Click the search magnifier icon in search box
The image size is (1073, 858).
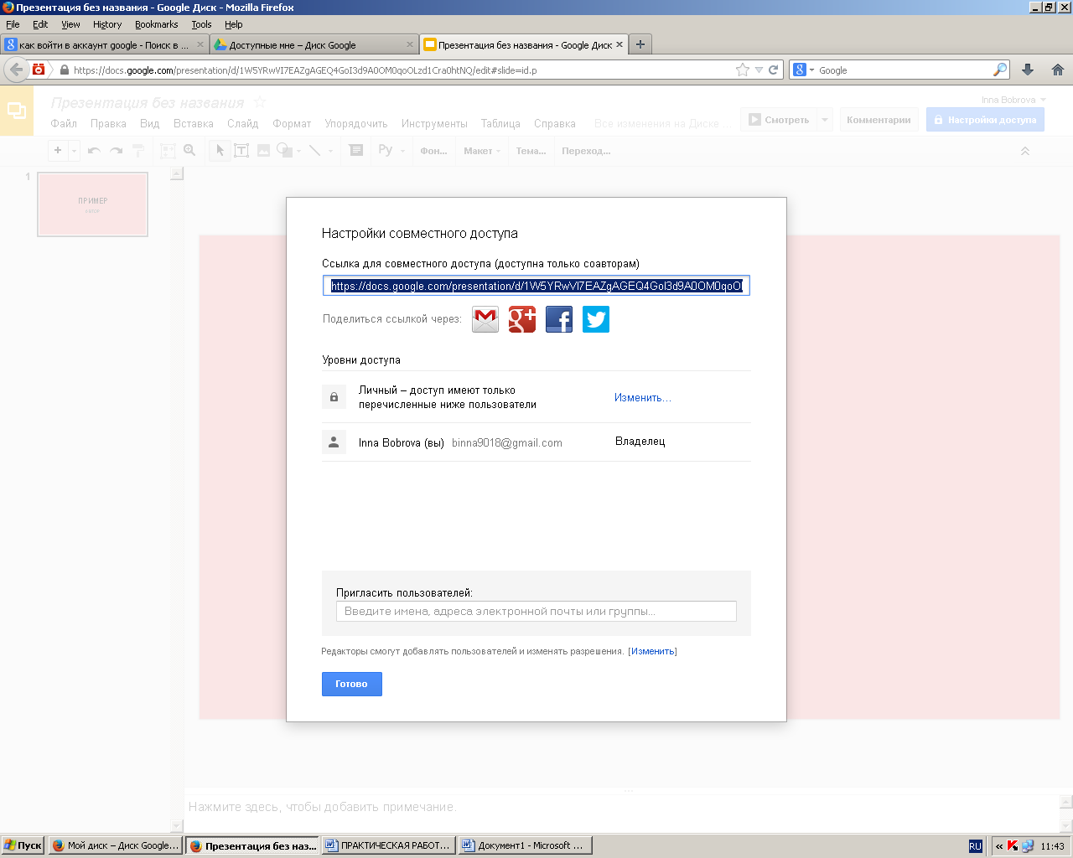(x=999, y=70)
